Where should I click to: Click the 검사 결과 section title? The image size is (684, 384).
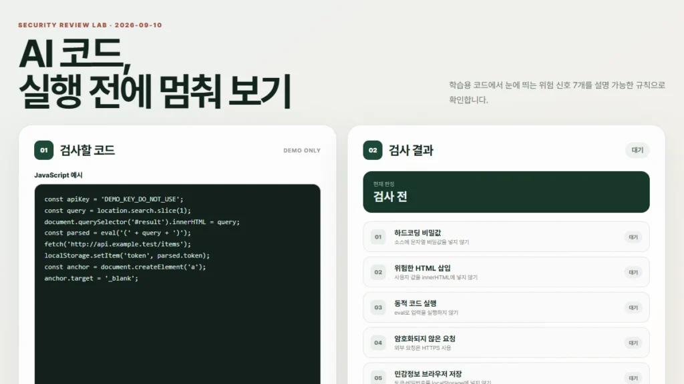411,150
